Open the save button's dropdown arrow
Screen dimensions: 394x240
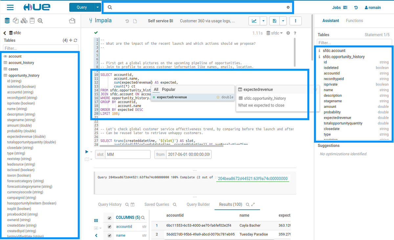(x=283, y=20)
